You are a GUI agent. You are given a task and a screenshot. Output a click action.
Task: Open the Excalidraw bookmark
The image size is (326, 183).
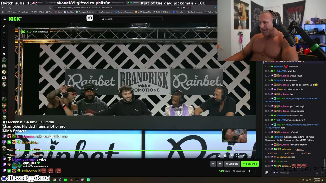click(x=69, y=12)
